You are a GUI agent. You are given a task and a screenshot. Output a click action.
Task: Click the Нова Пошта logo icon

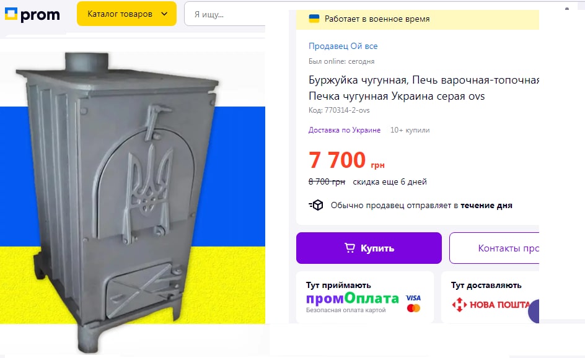point(459,305)
